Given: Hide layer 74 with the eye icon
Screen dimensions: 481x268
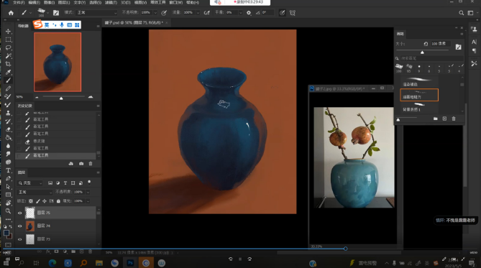Looking at the screenshot, I should 20,226.
